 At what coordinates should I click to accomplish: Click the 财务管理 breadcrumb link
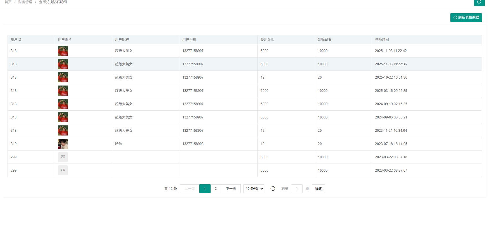(25, 2)
